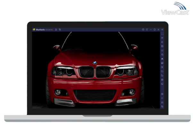This screenshot has width=193, height=133.
Task: Click the rotate screen icon
Action: (162, 75)
